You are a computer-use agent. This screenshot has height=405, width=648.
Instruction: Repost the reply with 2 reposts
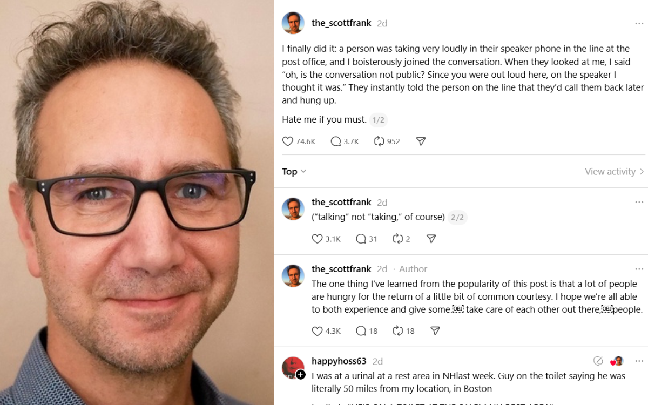(401, 239)
